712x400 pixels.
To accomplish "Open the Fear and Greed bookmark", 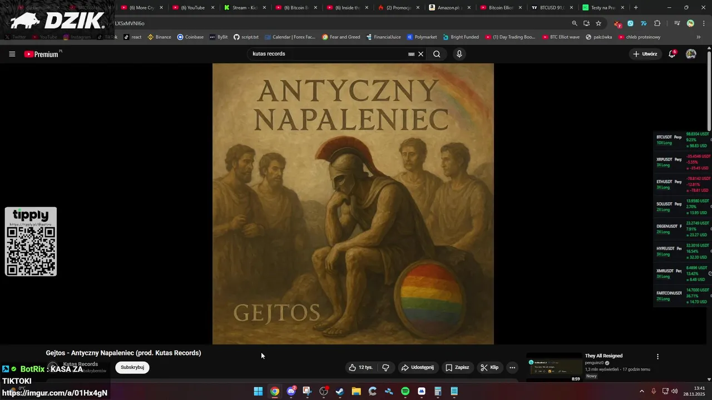I will pos(340,37).
